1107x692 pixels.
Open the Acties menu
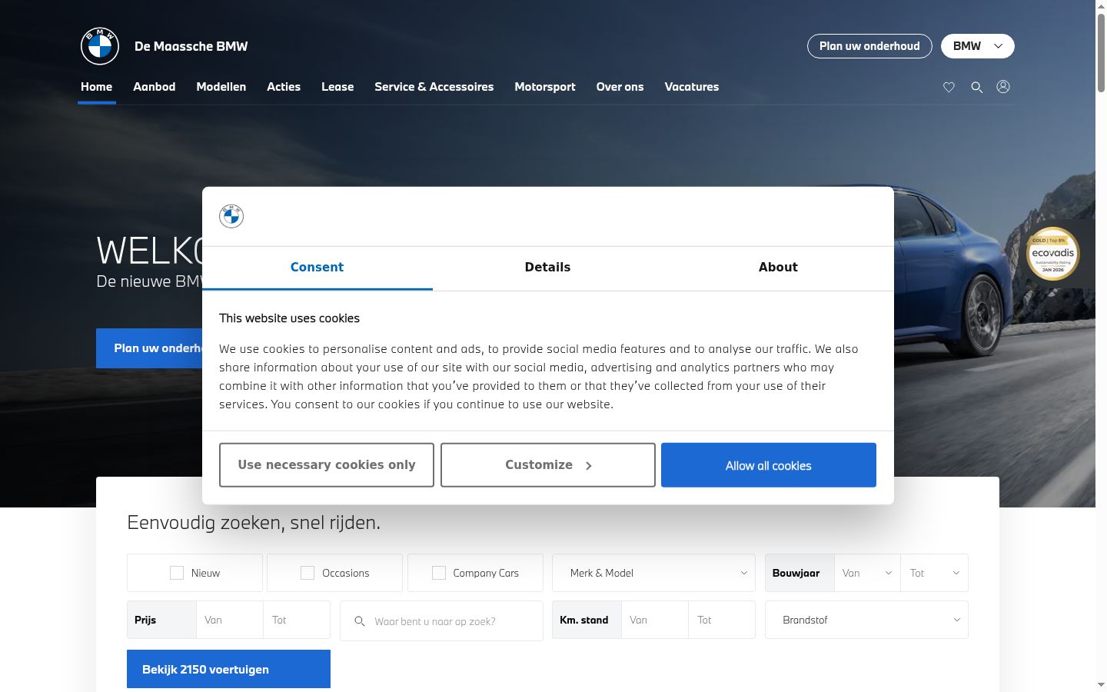pos(284,87)
